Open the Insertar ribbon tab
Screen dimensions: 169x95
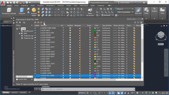coord(60,5)
